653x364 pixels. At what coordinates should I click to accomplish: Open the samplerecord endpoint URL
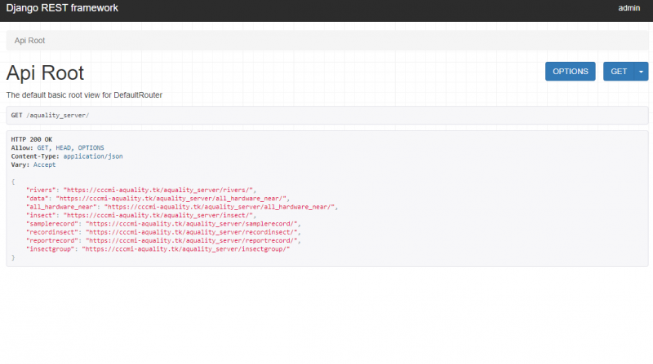click(x=192, y=224)
